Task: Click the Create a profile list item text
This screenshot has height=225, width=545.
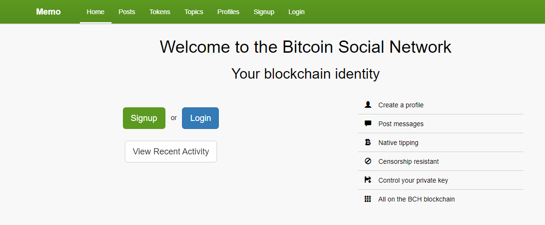Action: tap(401, 105)
